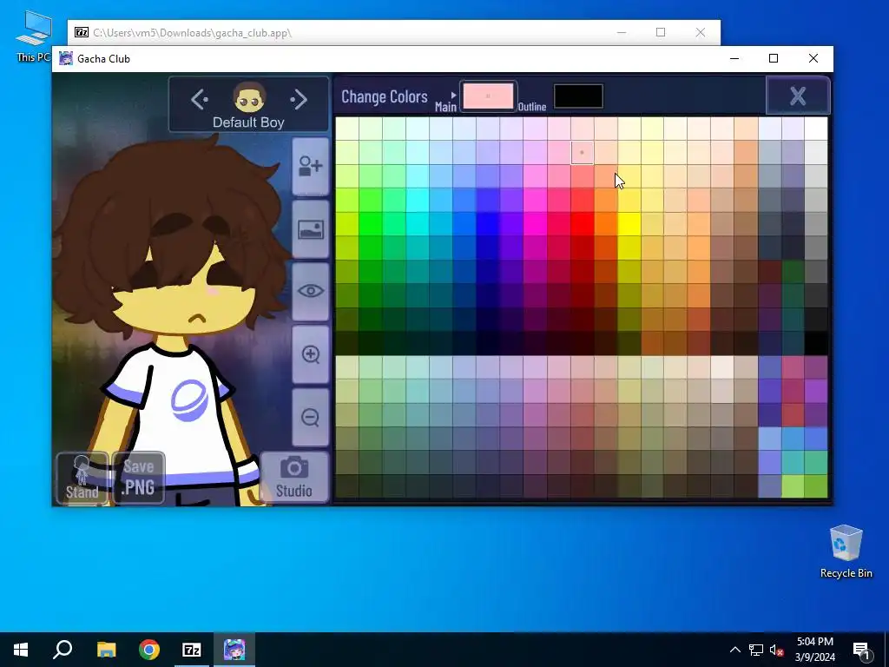Toggle the eye visibility icon

click(x=311, y=292)
